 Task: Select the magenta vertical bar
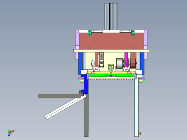(x=126, y=60)
